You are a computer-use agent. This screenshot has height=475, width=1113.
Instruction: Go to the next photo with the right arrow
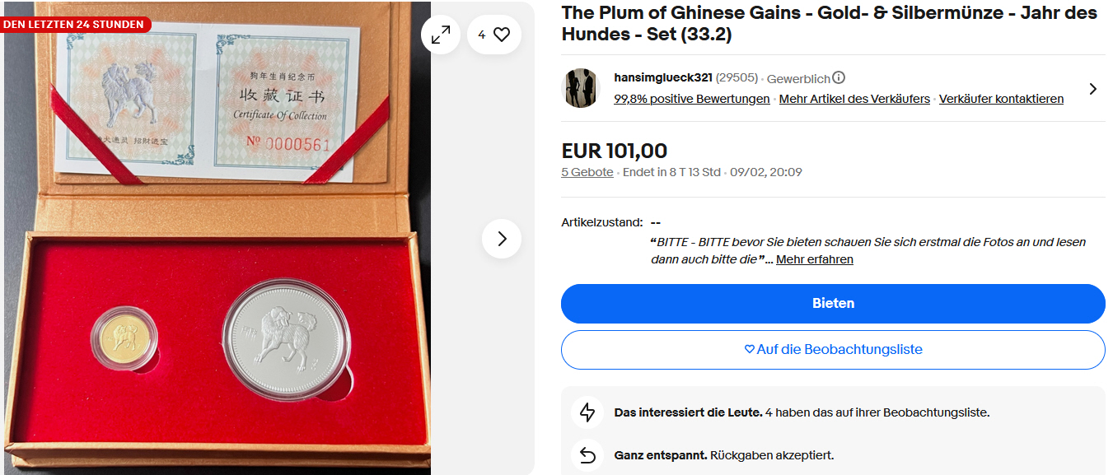[502, 239]
